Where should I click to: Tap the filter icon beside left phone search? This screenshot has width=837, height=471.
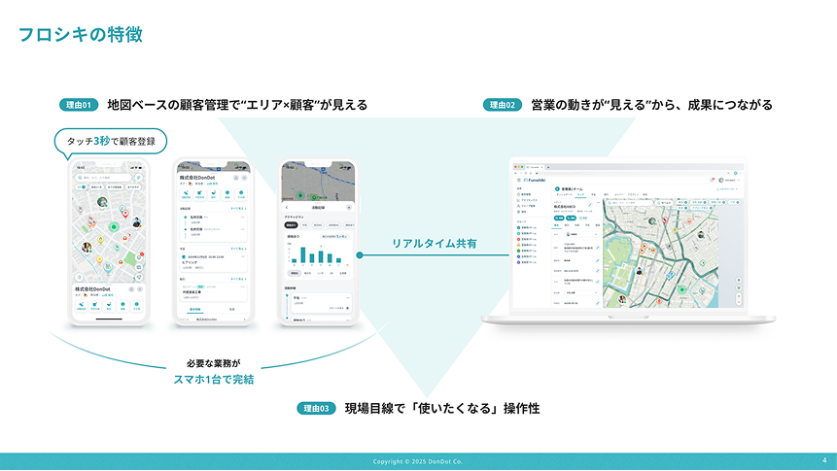tap(139, 178)
